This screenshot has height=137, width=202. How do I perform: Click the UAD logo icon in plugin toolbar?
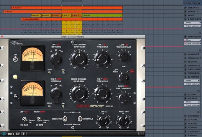coord(4,134)
